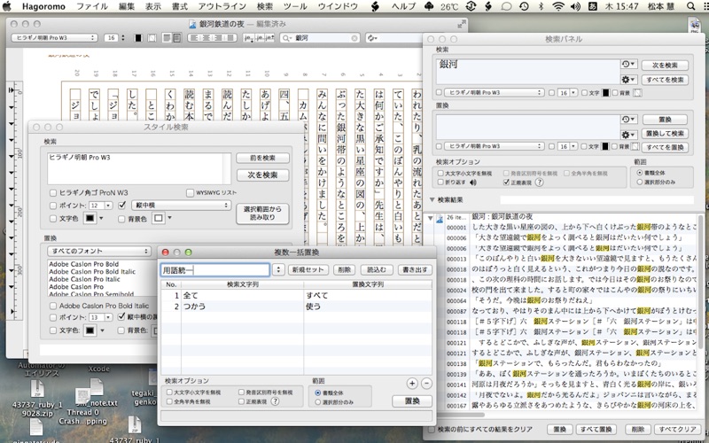Collapse the 26 items result group triangle
This screenshot has width=709, height=443.
(430, 218)
